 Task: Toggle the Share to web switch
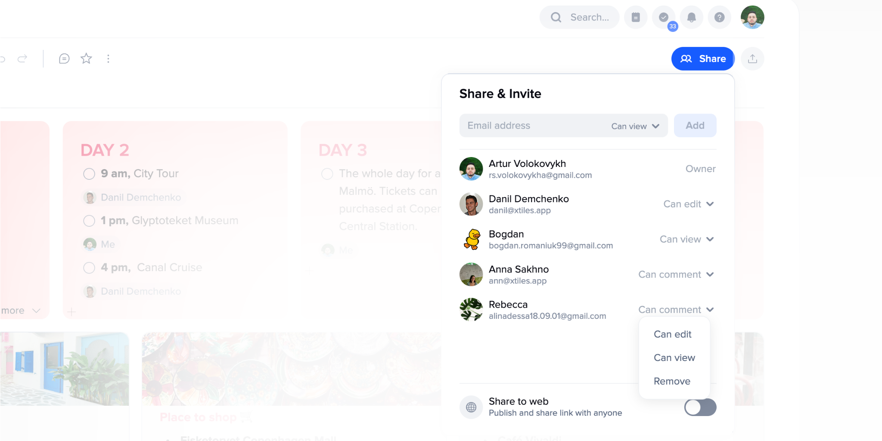pos(700,407)
